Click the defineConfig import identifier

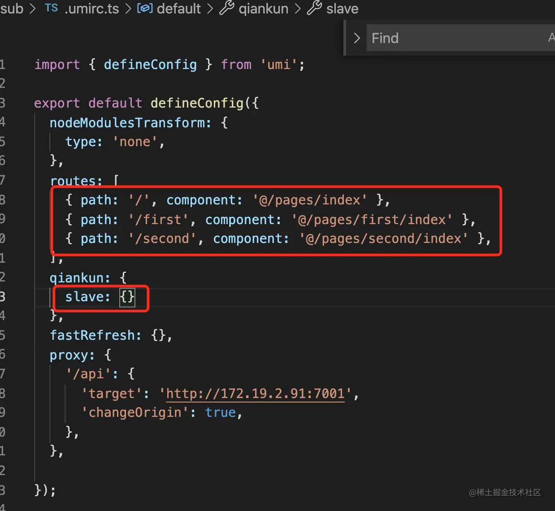[150, 65]
